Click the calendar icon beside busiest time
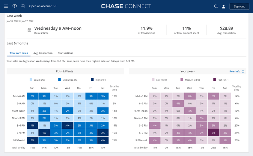The width and height of the screenshot is (253, 156). (29, 30)
